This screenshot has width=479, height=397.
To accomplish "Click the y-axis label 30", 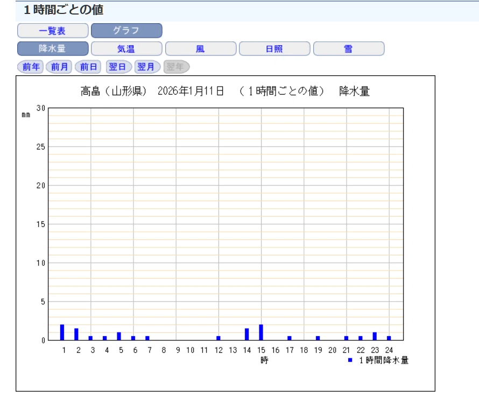I will pos(41,108).
